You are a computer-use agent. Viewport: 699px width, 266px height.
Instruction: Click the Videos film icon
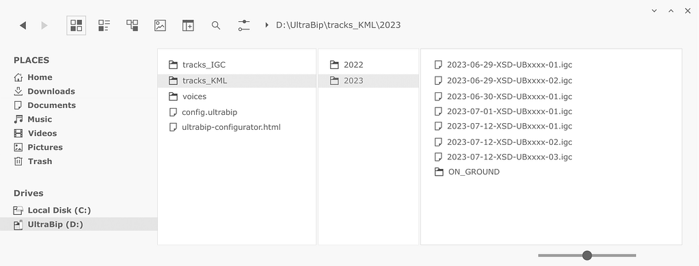click(x=18, y=133)
